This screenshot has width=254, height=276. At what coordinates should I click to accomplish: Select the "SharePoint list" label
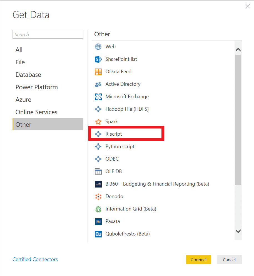(121, 59)
